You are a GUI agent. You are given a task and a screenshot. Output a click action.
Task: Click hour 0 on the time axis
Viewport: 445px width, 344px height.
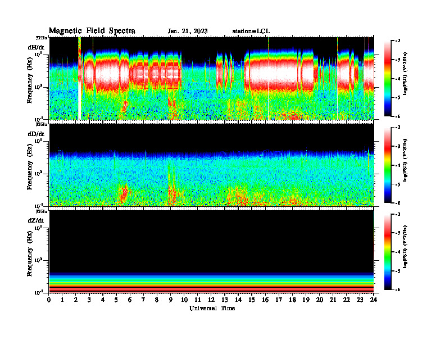pos(49,300)
